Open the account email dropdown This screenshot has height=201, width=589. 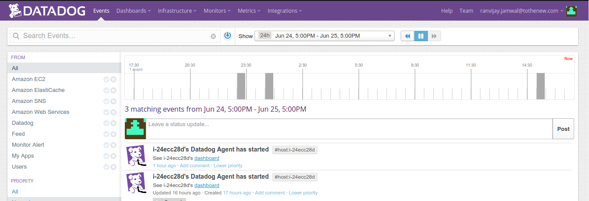point(522,11)
